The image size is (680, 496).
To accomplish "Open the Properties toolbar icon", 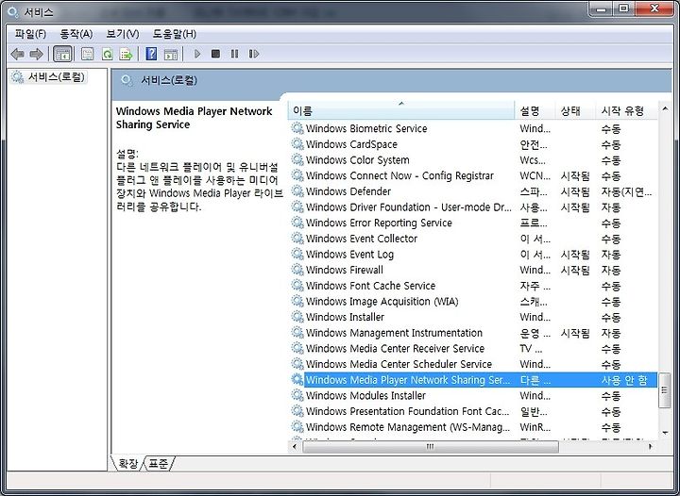I will point(87,54).
